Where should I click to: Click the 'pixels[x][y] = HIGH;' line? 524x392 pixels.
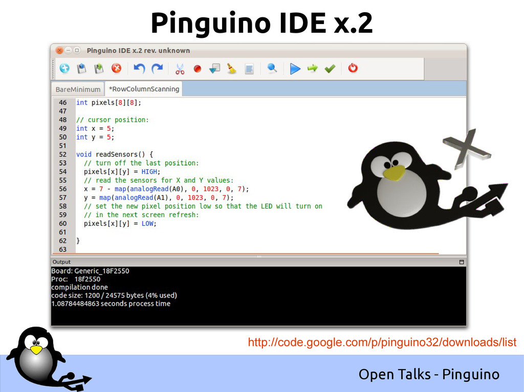[122, 172]
